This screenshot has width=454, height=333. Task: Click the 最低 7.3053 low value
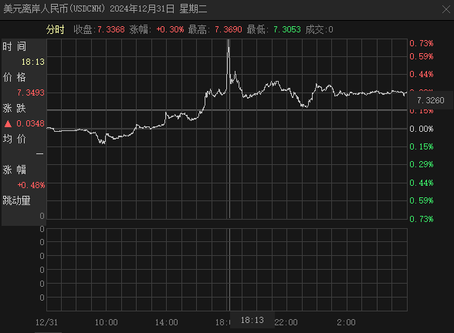[x=274, y=29]
